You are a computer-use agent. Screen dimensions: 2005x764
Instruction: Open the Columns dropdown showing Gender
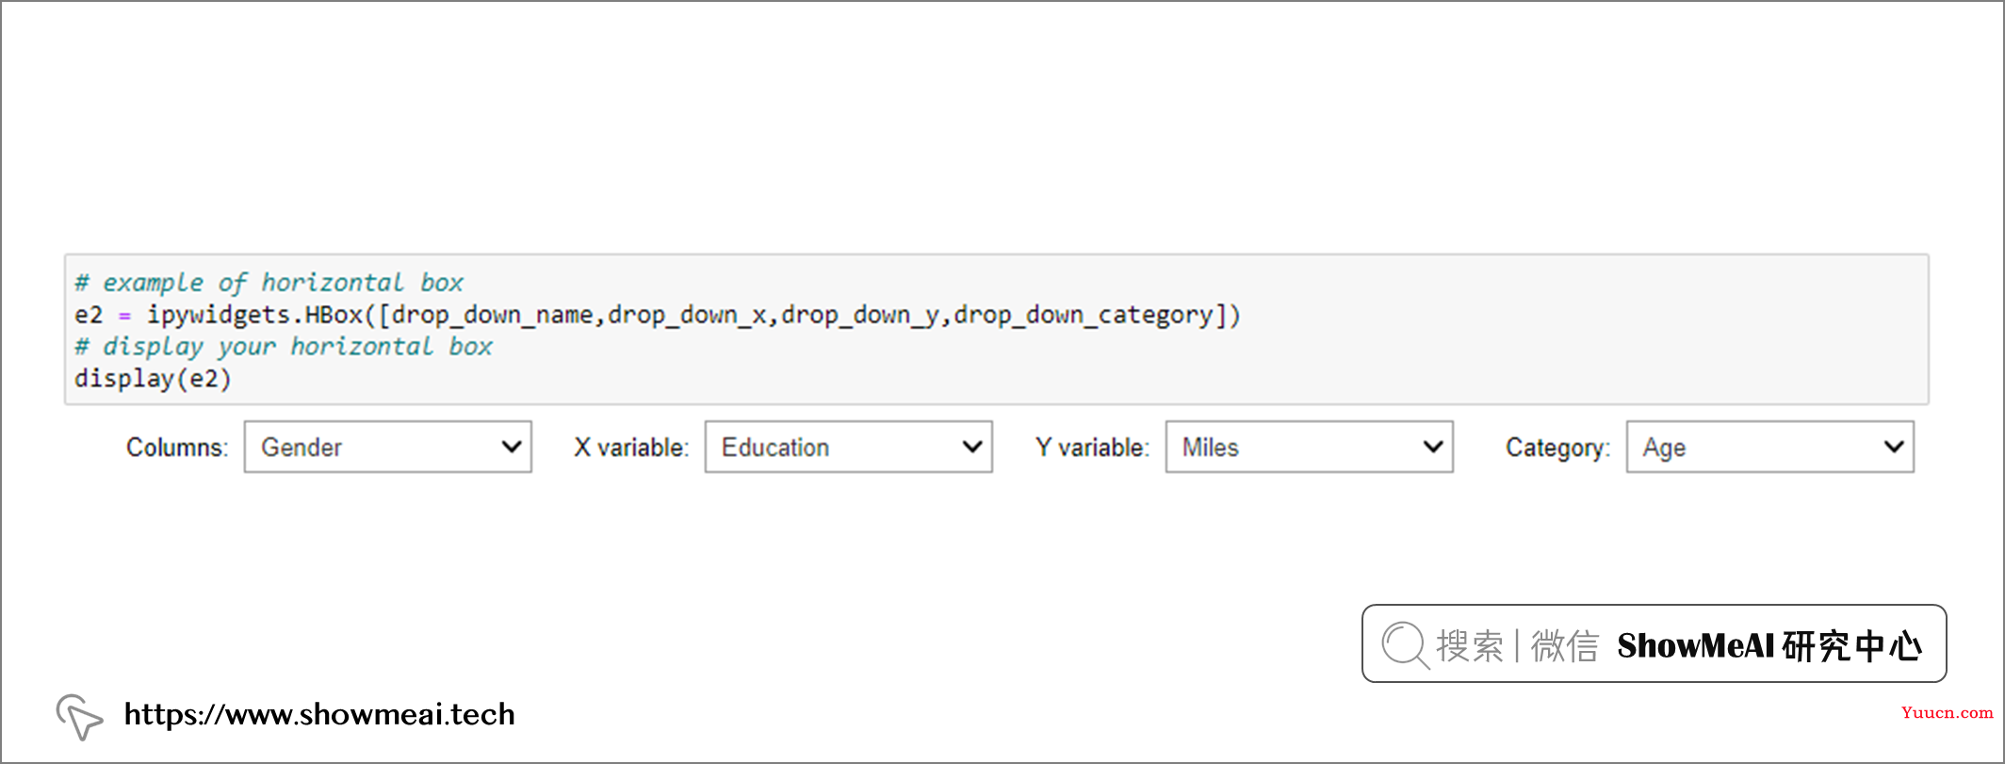coord(388,447)
